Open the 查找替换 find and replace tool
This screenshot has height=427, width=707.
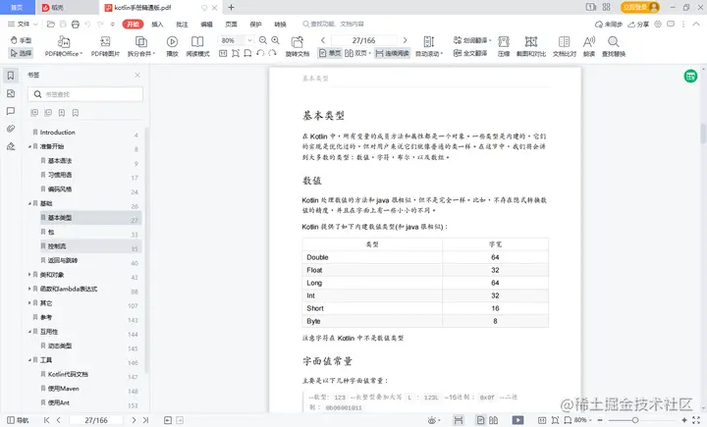click(613, 46)
